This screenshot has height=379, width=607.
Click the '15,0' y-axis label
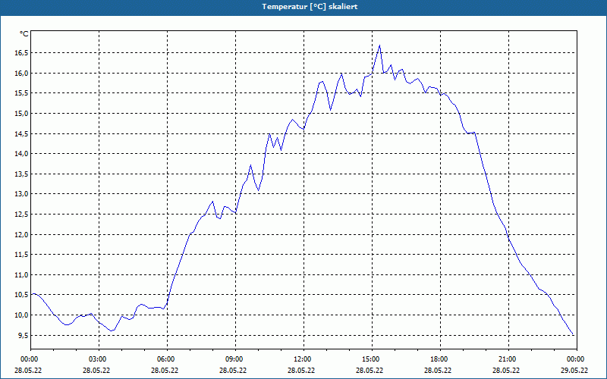[x=20, y=113]
